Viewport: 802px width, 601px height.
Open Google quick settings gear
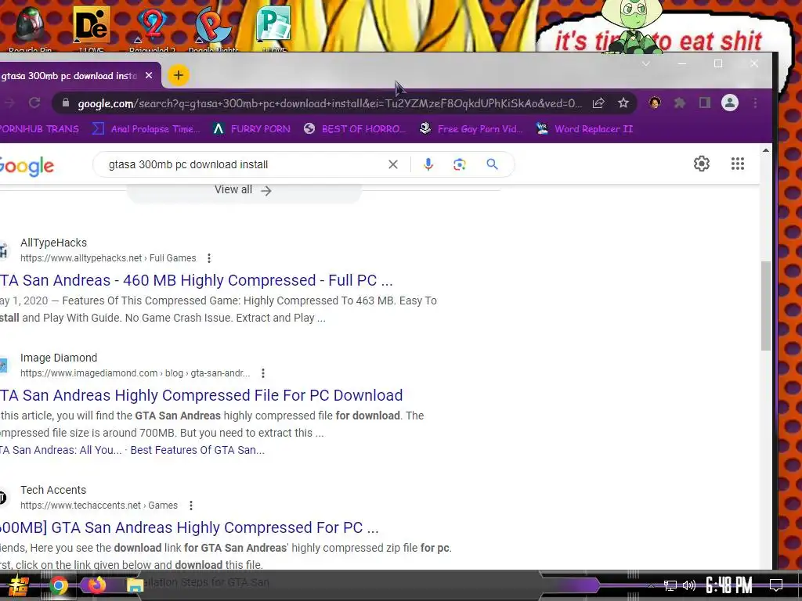(x=702, y=164)
